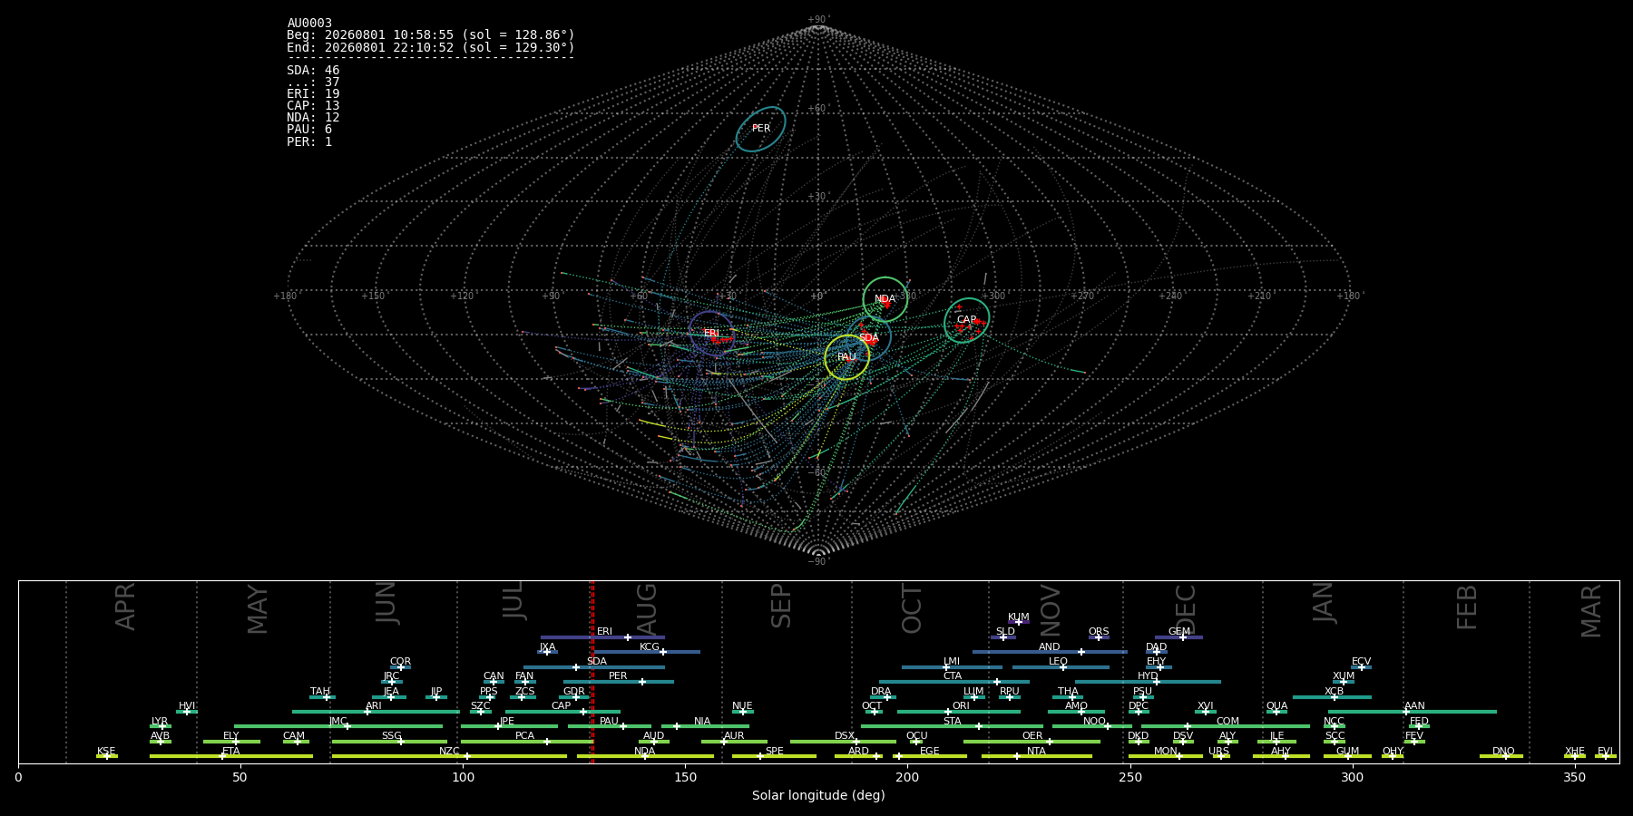This screenshot has height=816, width=1633.
Task: Click the STA shower activity bar
Action: pos(952,726)
